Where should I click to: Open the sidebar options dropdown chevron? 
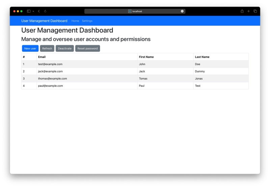coord(33,11)
